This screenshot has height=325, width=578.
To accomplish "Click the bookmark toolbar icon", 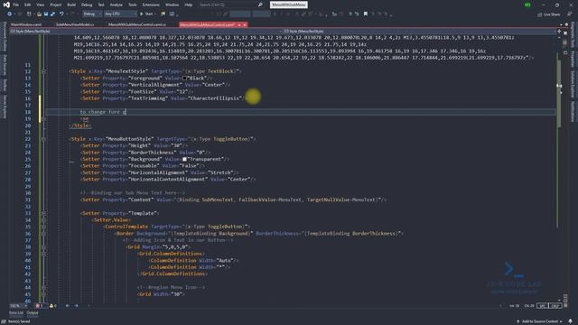I will click(365, 14).
